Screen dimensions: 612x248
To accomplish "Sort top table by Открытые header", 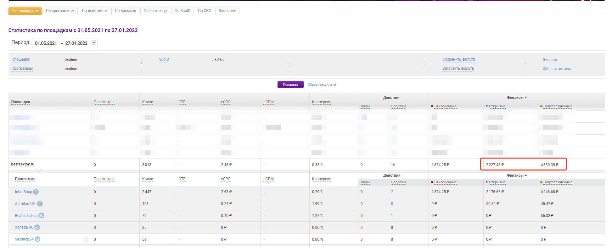I will [x=497, y=106].
